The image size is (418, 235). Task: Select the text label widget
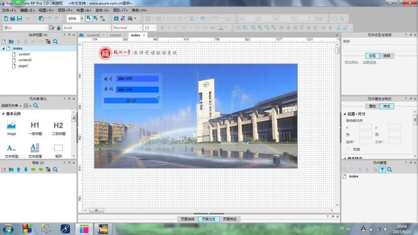tap(12, 151)
